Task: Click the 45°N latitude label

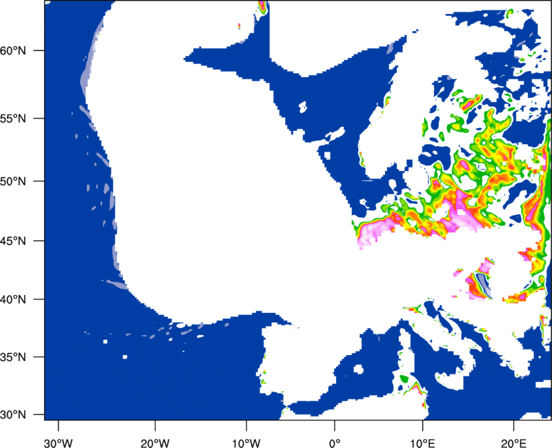Action: (13, 241)
